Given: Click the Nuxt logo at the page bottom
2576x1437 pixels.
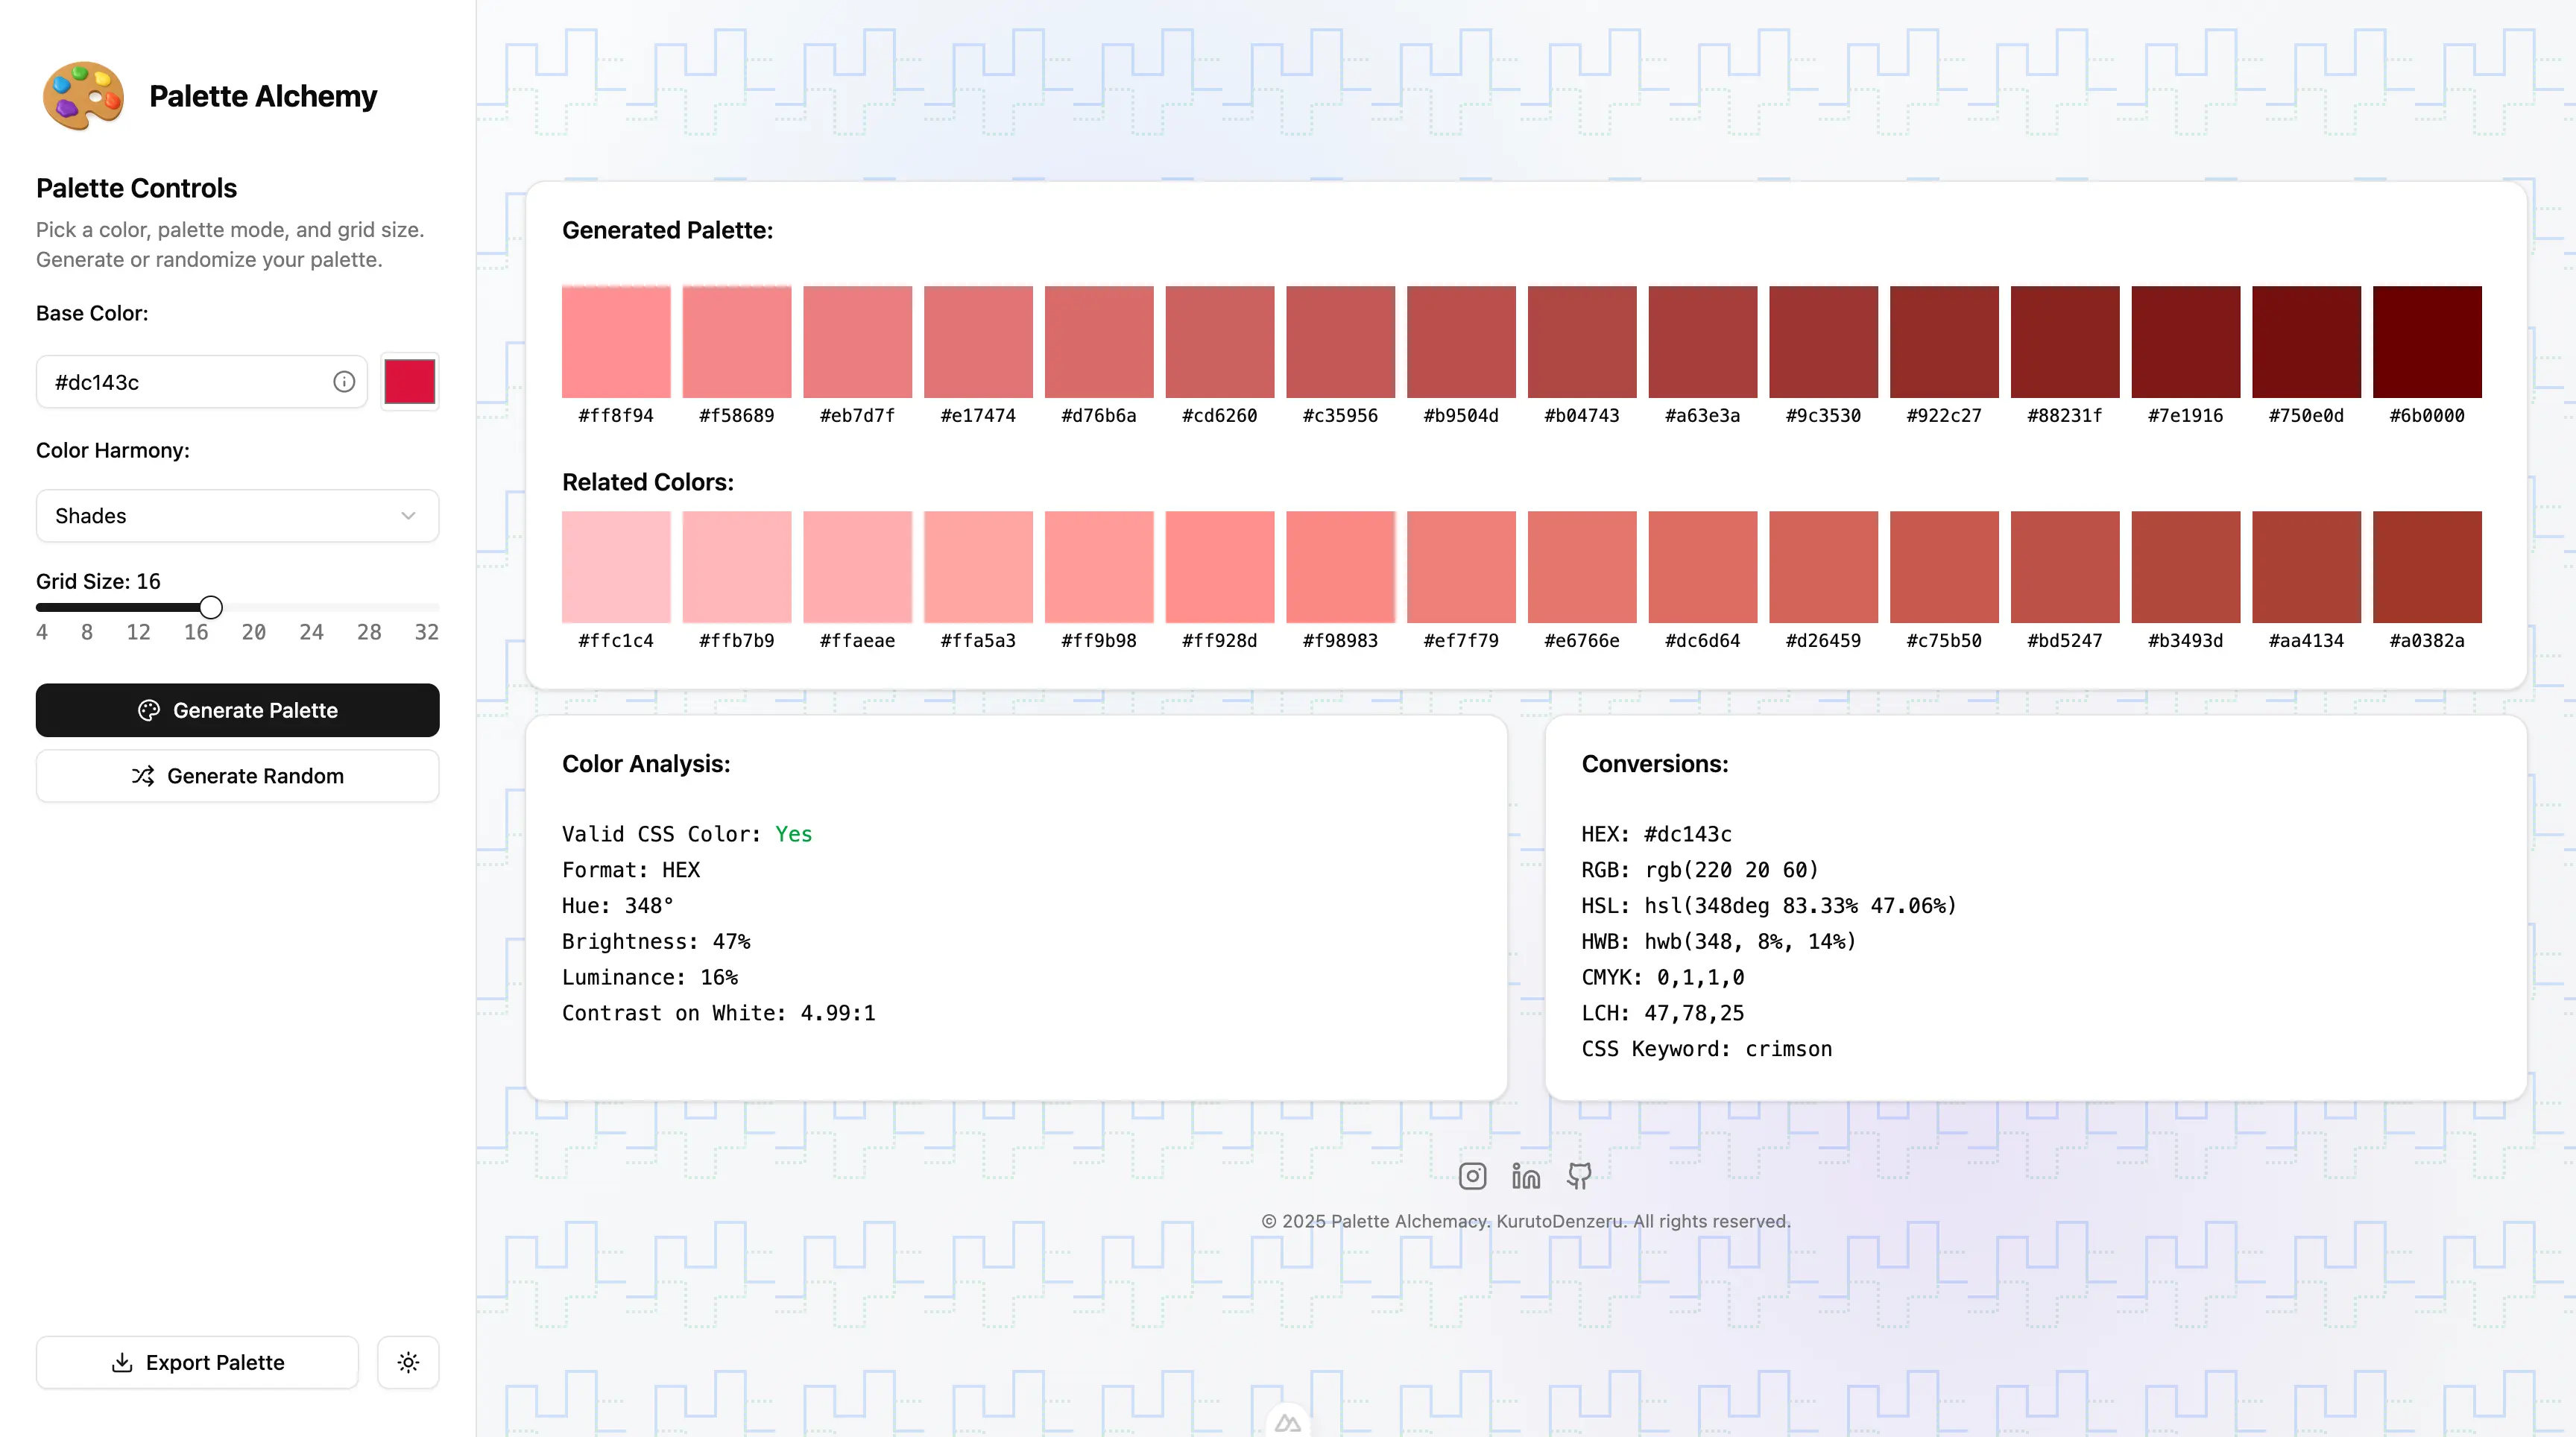Looking at the screenshot, I should click(x=1288, y=1423).
